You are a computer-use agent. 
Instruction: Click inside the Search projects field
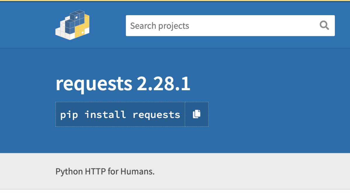pyautogui.click(x=204, y=25)
